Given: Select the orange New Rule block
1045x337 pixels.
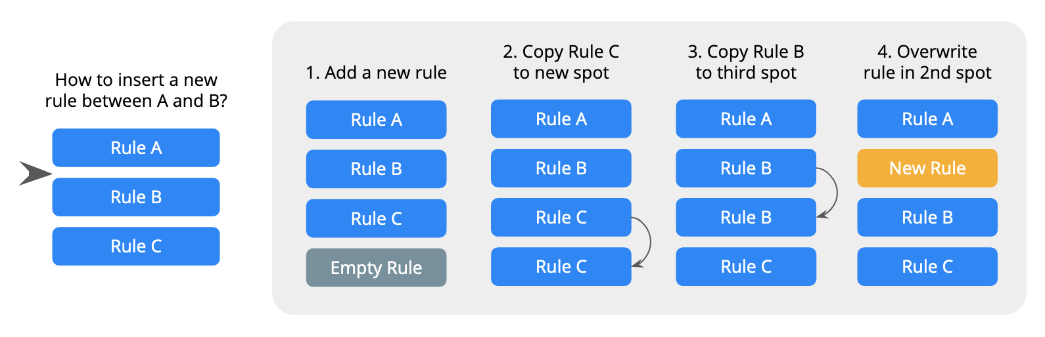Looking at the screenshot, I should [x=927, y=168].
